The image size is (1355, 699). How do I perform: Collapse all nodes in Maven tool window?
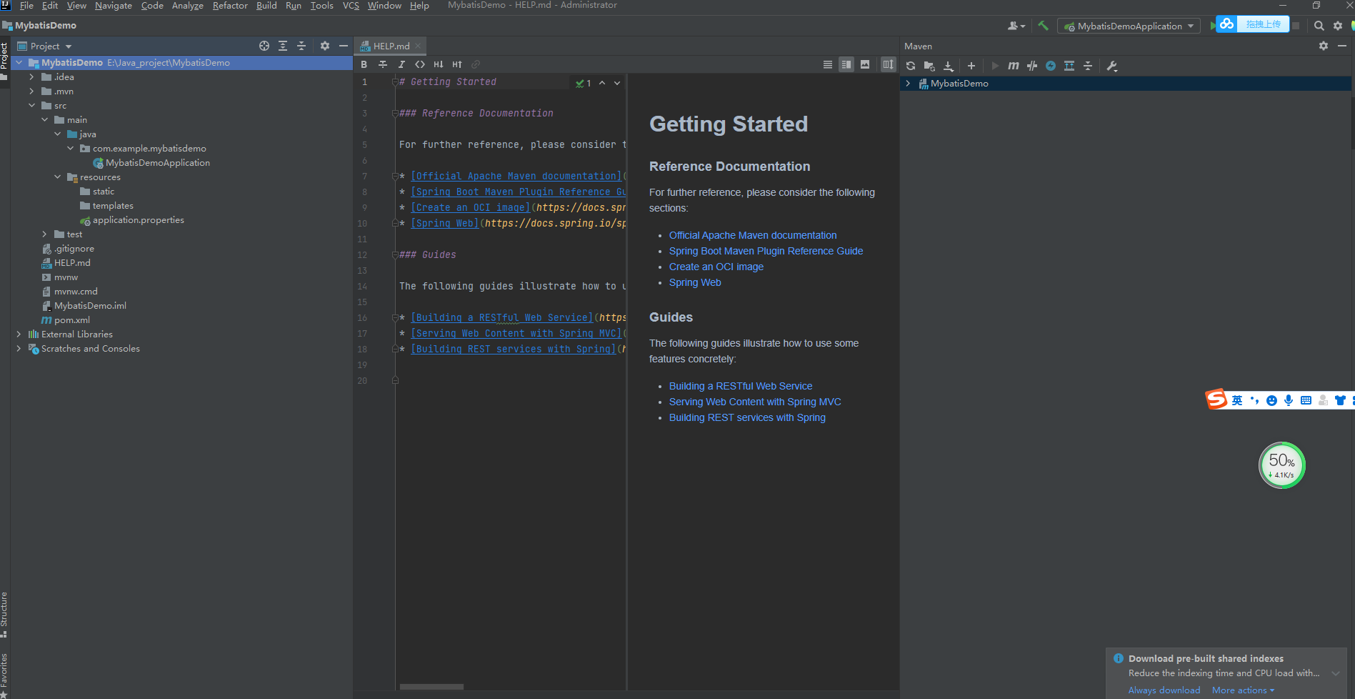1088,66
